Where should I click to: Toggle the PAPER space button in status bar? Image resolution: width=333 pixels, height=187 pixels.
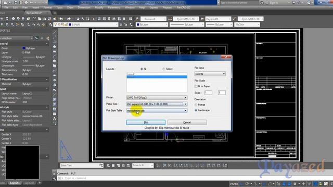(x=234, y=184)
